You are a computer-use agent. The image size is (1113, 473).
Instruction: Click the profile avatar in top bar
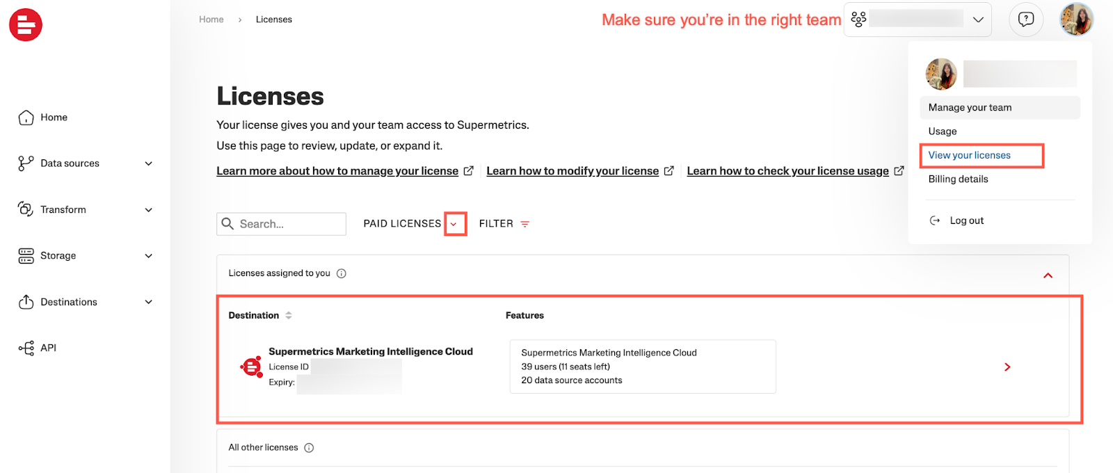point(1076,19)
